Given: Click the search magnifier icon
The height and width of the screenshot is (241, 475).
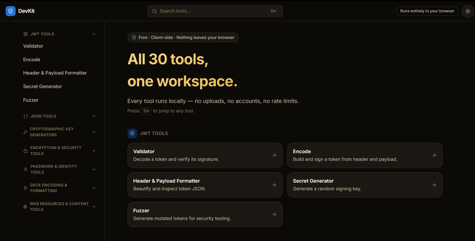Looking at the screenshot, I should click(x=154, y=11).
